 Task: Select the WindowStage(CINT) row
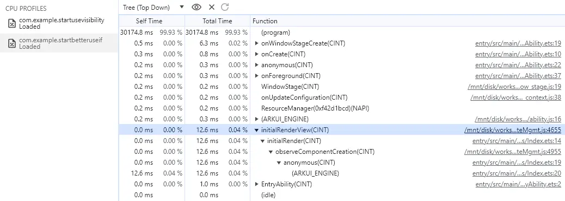pyautogui.click(x=342, y=87)
